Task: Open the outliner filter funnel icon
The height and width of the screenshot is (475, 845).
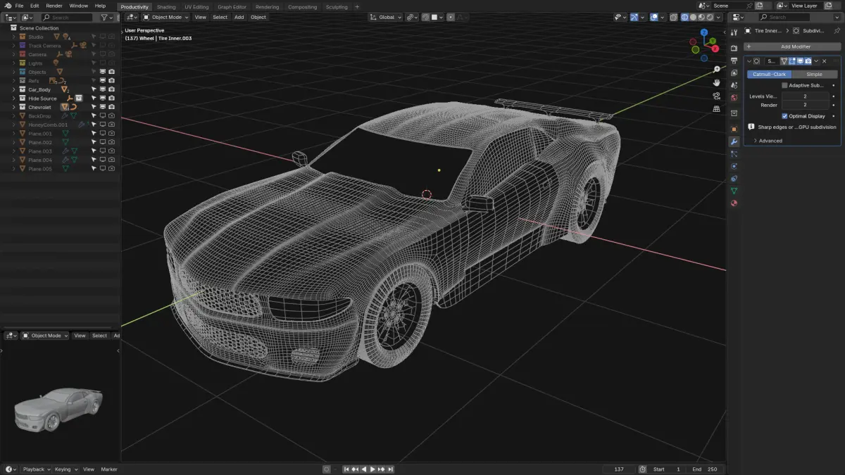Action: [104, 17]
